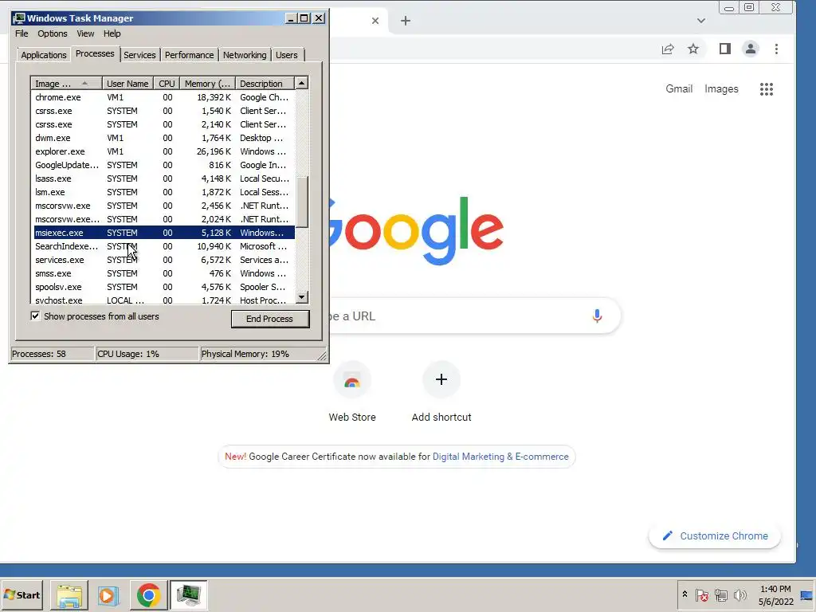This screenshot has height=612, width=816.
Task: Open Windows Explorer from the taskbar
Action: tap(69, 594)
